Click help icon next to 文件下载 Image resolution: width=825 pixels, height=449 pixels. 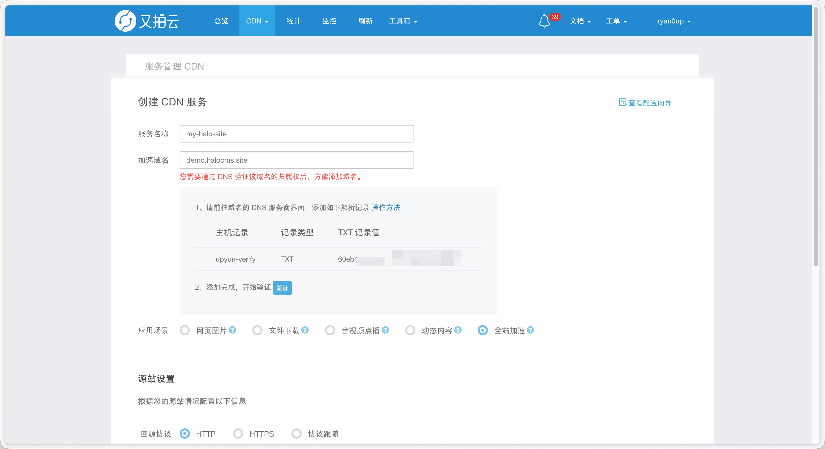pos(305,330)
